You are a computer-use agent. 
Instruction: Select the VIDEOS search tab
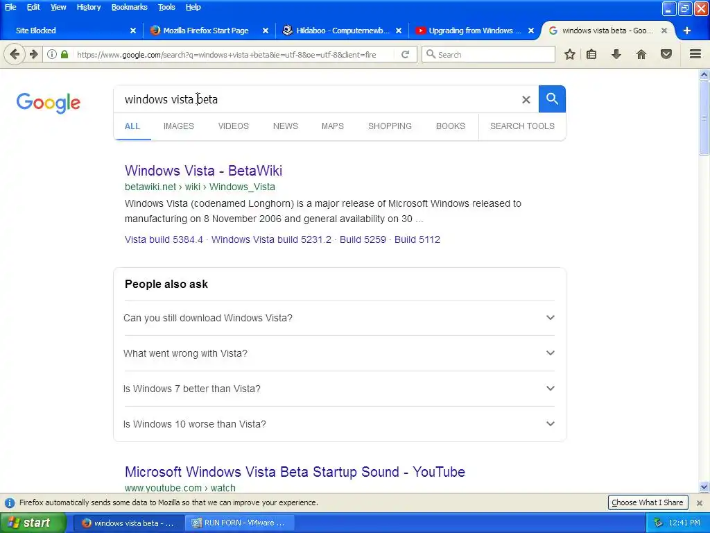coord(233,126)
